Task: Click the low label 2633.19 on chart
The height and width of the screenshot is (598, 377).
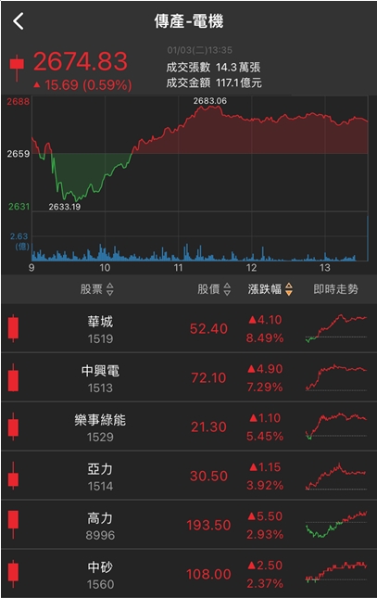Action: click(x=65, y=207)
